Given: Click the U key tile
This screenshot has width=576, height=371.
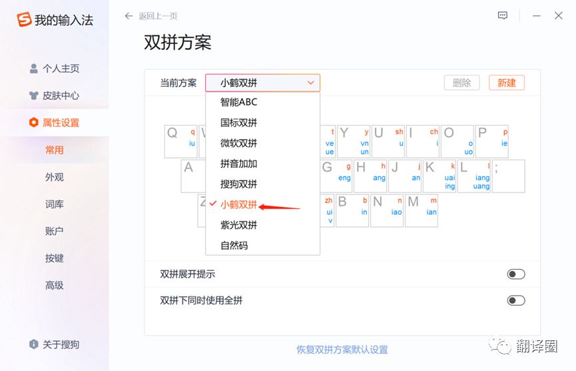Looking at the screenshot, I should [x=388, y=141].
